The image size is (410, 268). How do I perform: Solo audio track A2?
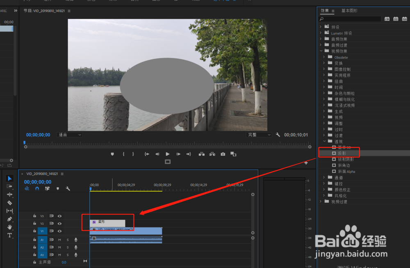point(68,248)
